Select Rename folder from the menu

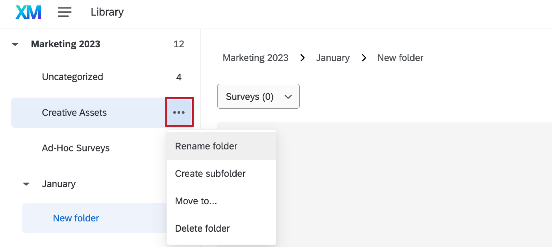pyautogui.click(x=206, y=146)
